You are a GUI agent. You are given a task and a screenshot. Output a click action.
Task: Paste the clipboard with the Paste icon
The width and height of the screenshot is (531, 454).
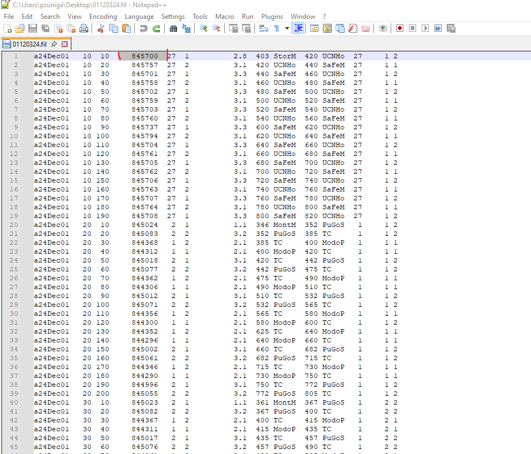click(x=127, y=28)
